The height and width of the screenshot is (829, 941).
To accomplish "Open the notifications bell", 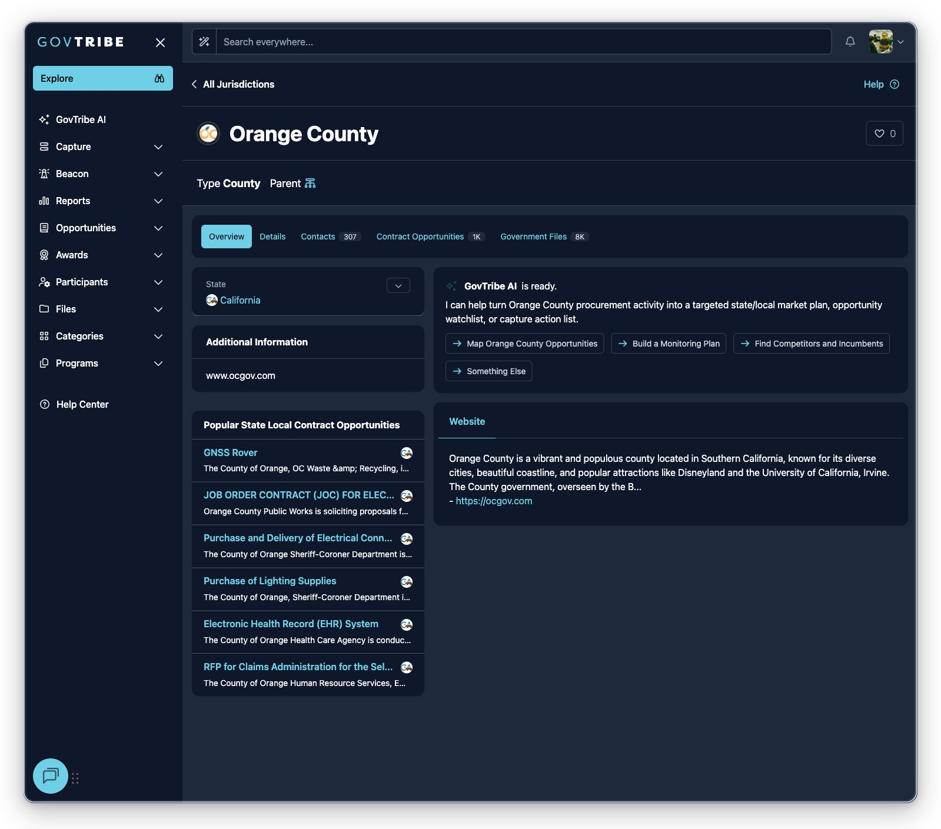I will click(x=850, y=42).
